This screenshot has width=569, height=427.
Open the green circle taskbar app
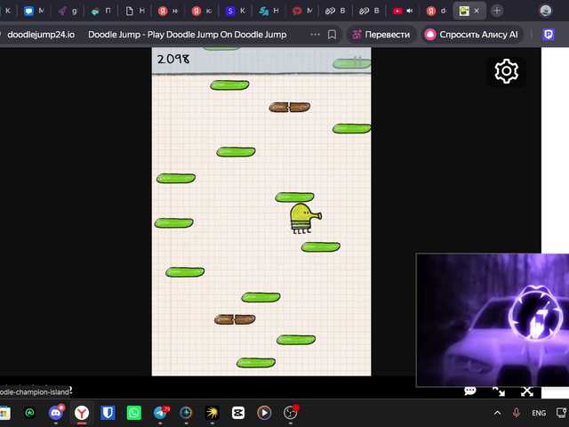29,413
